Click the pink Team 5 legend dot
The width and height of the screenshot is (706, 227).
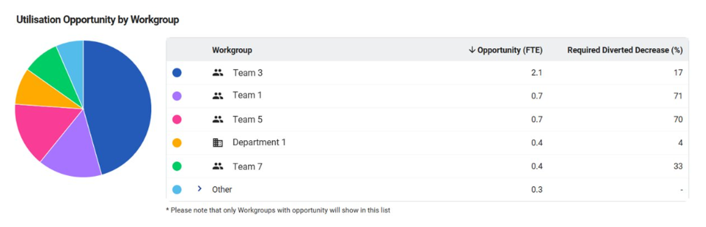(177, 119)
